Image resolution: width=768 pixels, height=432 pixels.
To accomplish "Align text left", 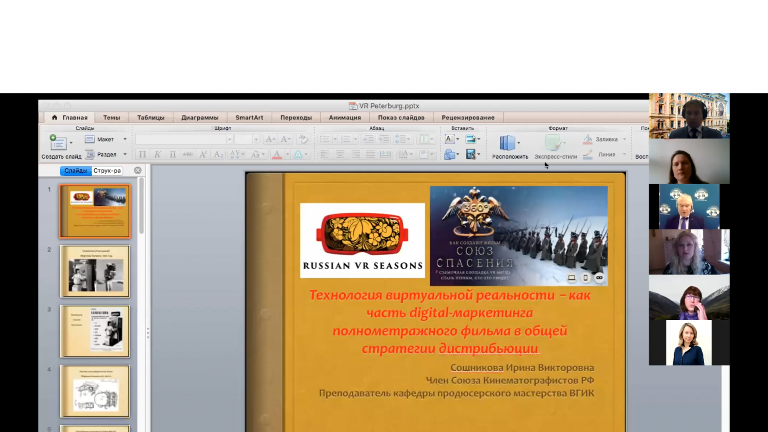I will click(325, 154).
